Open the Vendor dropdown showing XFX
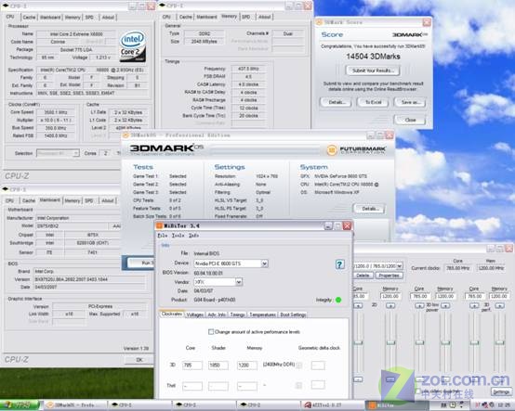The width and height of the screenshot is (515, 411). point(239,282)
